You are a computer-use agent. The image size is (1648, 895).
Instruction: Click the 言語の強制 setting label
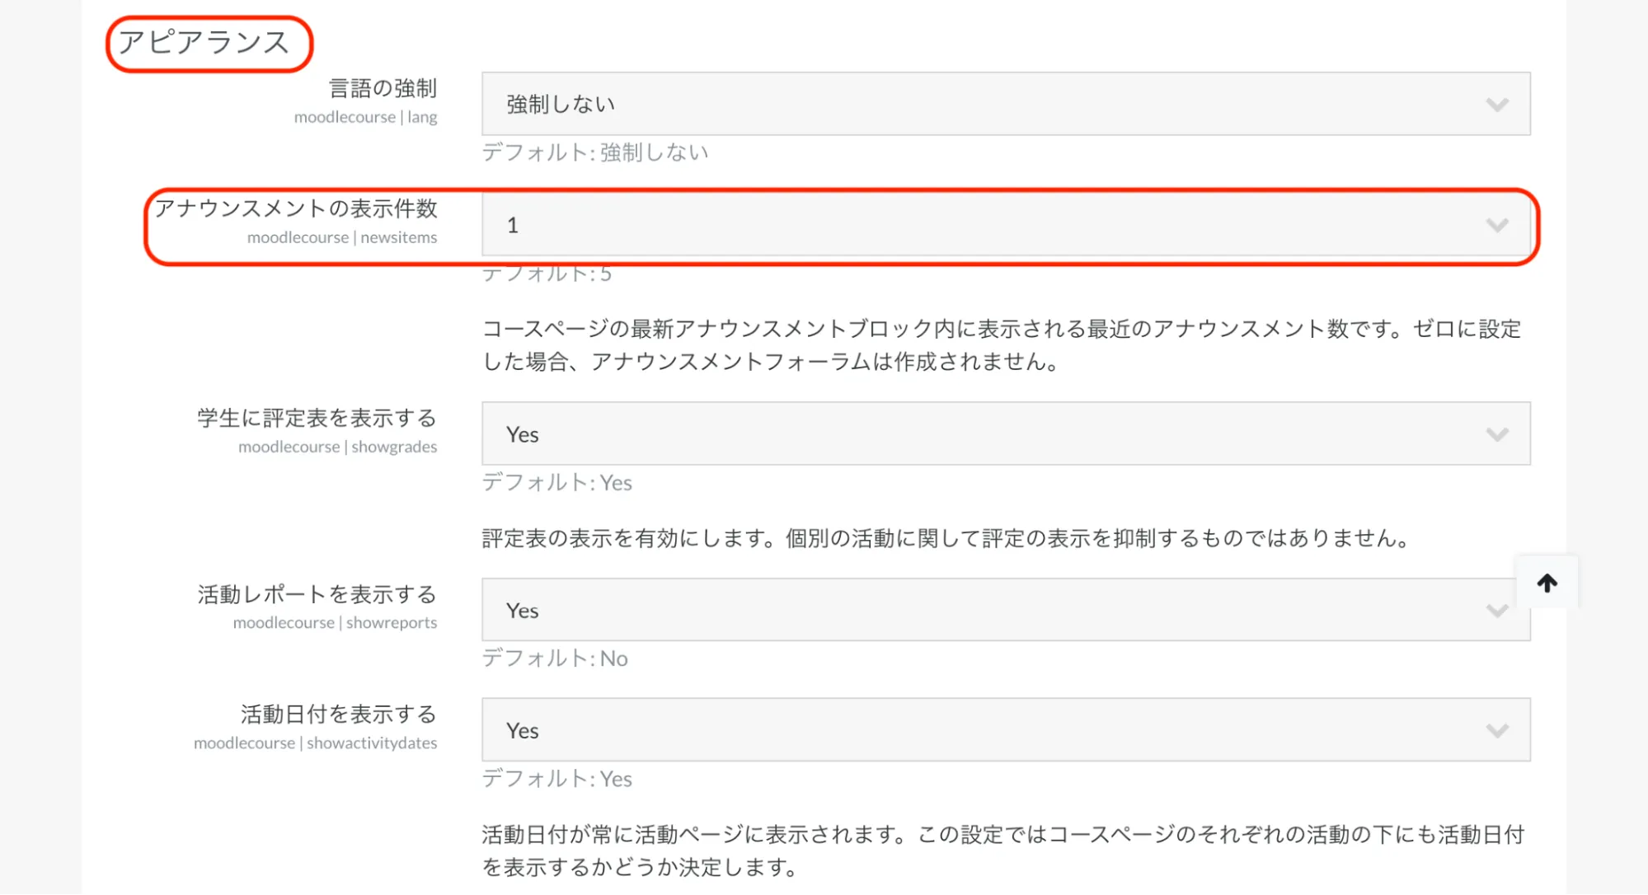[x=383, y=88]
